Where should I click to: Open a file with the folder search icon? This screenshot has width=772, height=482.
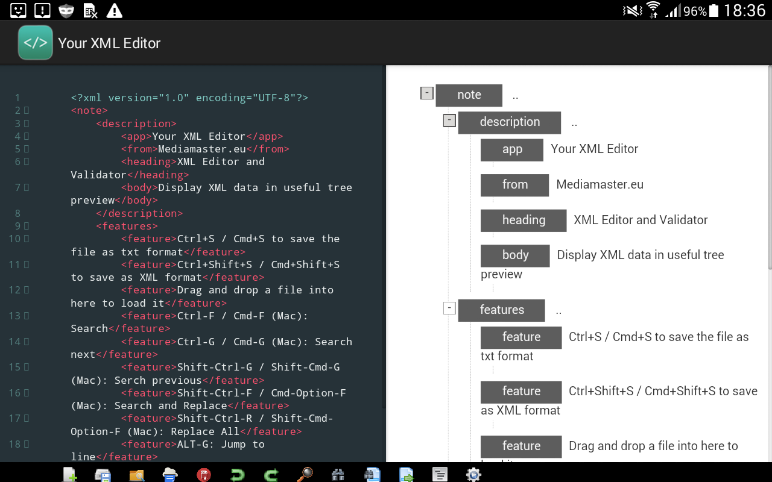tap(137, 475)
